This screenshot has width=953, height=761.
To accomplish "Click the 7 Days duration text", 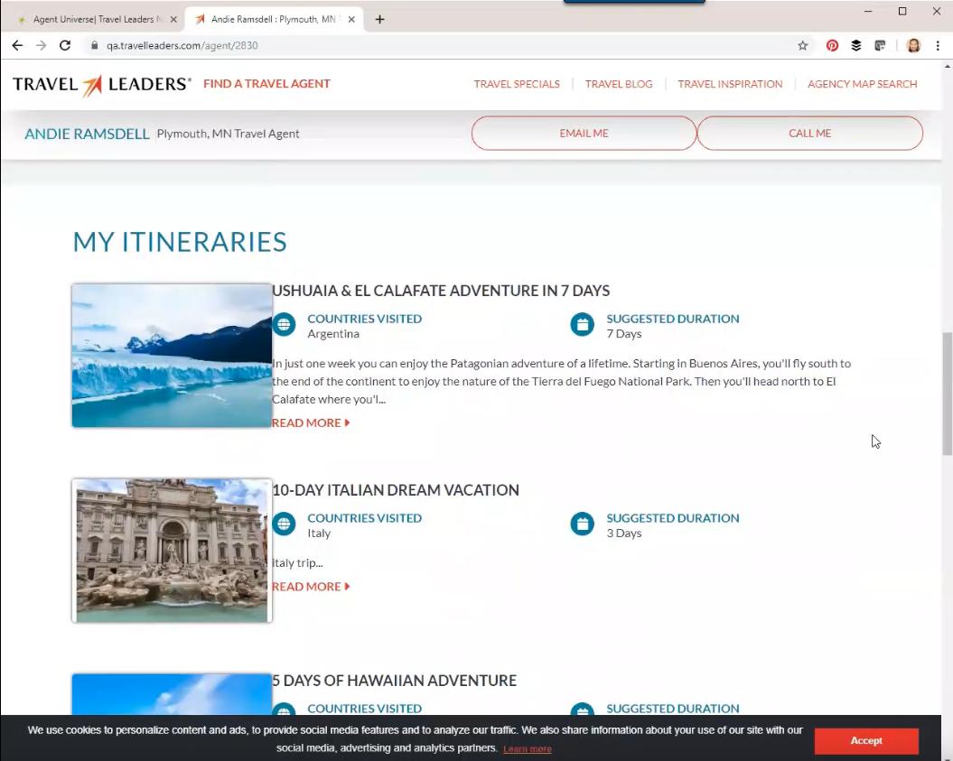I will click(624, 333).
